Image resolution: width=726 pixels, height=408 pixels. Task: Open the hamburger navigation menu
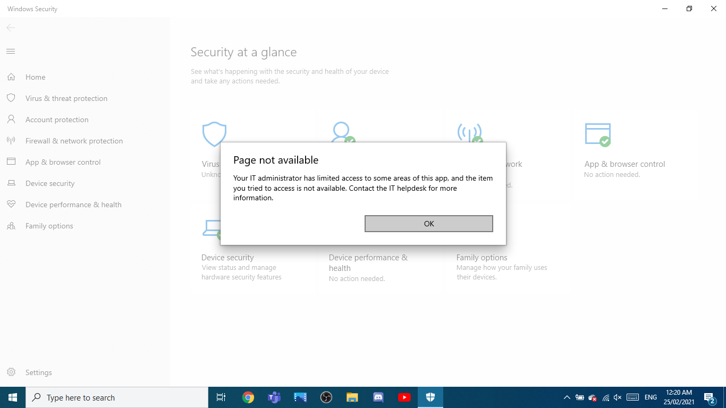coord(11,51)
